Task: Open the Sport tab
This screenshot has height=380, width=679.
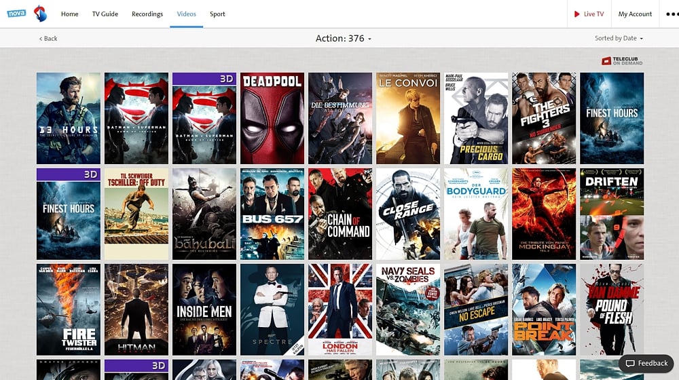Action: point(217,14)
